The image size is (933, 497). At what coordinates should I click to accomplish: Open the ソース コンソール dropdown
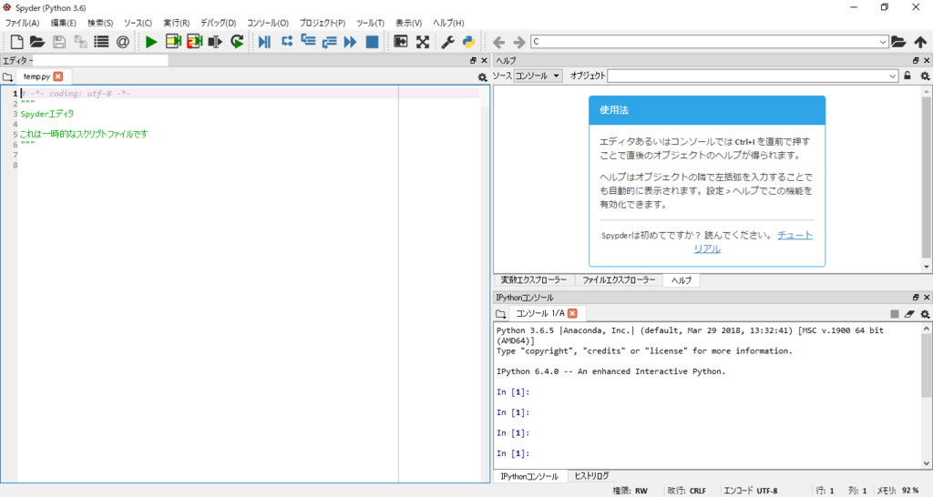(538, 76)
